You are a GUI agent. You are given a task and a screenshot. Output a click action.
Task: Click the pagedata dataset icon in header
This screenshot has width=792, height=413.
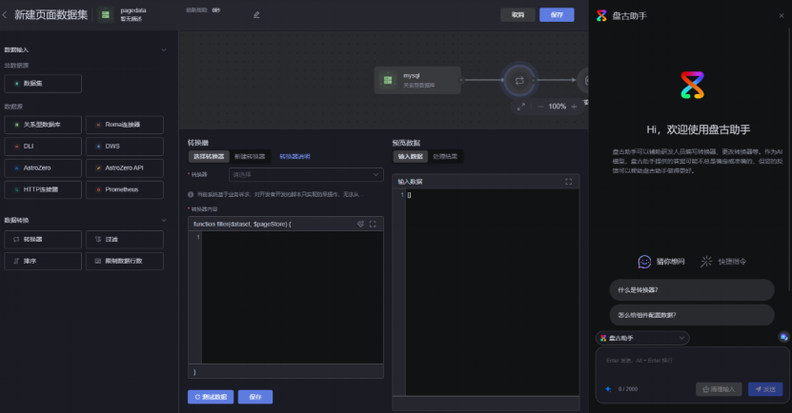click(x=106, y=15)
